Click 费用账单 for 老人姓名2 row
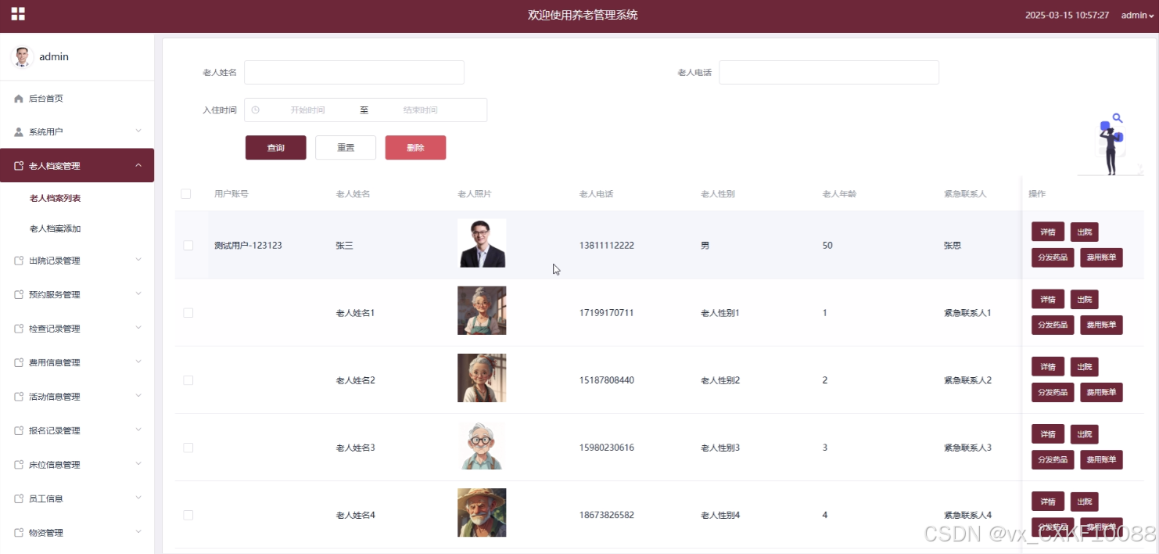The image size is (1159, 554). pyautogui.click(x=1101, y=392)
